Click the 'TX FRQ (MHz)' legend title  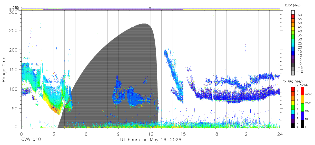click(x=293, y=82)
